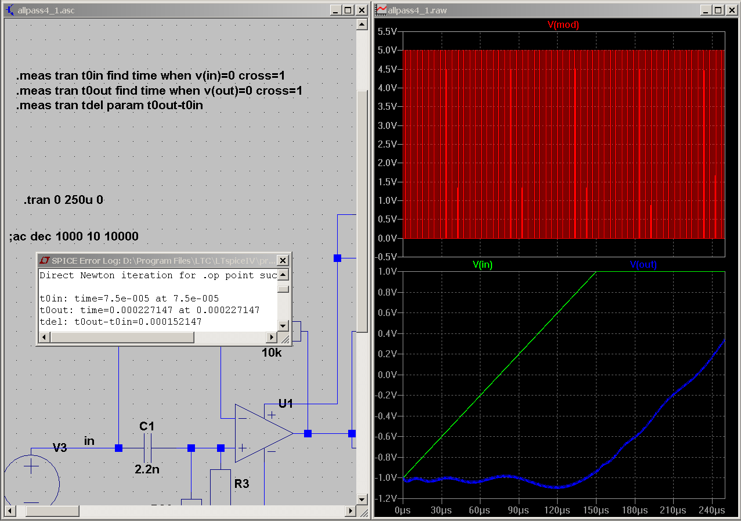Close the allpass4_1.raw waveform window
Image resolution: width=741 pixels, height=521 pixels.
click(731, 10)
